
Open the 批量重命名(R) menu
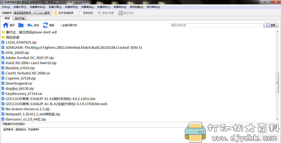38,7
